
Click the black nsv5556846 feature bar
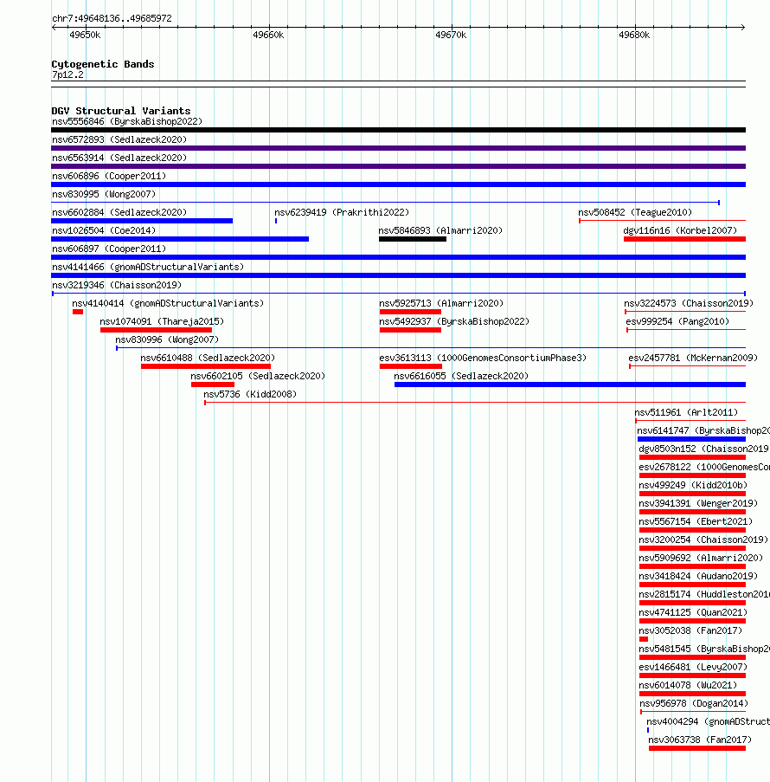398,130
